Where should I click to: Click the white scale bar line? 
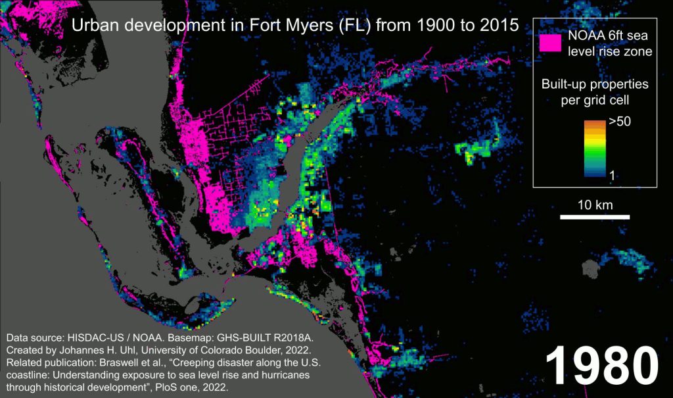pyautogui.click(x=595, y=216)
